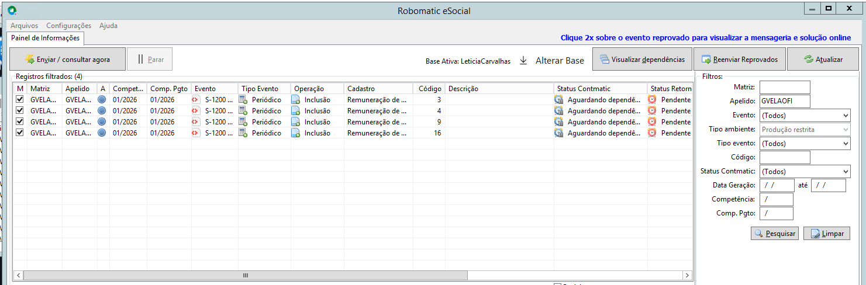Click Pendente clock icon in Código 16 row
The height and width of the screenshot is (285, 866).
point(653,133)
